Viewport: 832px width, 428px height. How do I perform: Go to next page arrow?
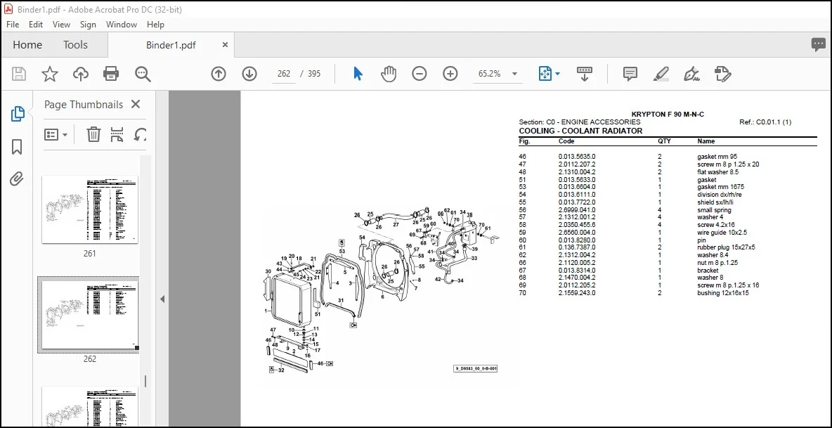[x=249, y=74]
